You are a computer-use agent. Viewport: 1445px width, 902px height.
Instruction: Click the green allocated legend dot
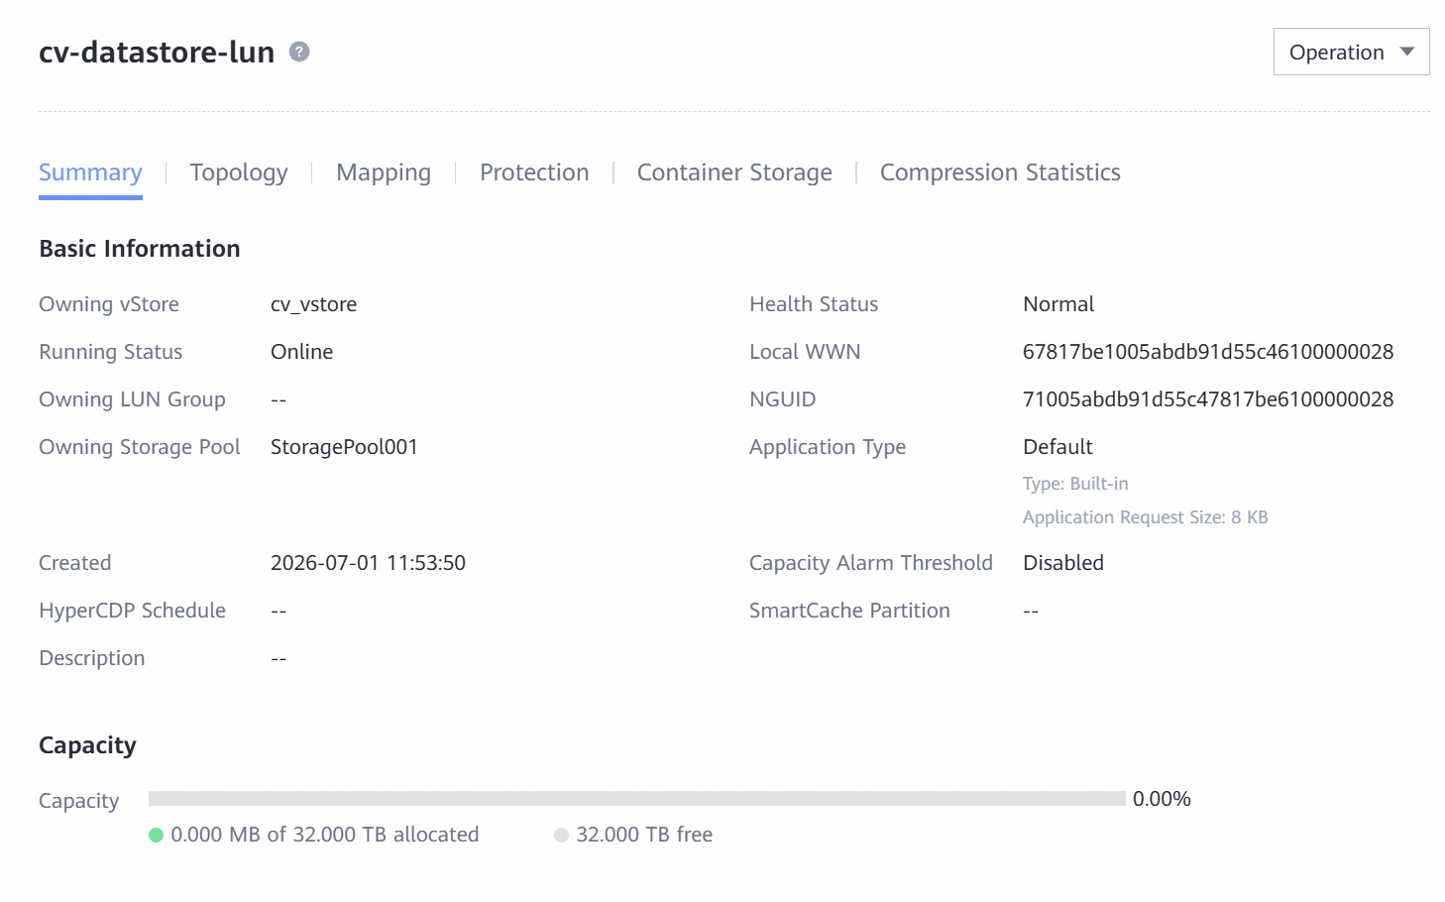tap(156, 835)
